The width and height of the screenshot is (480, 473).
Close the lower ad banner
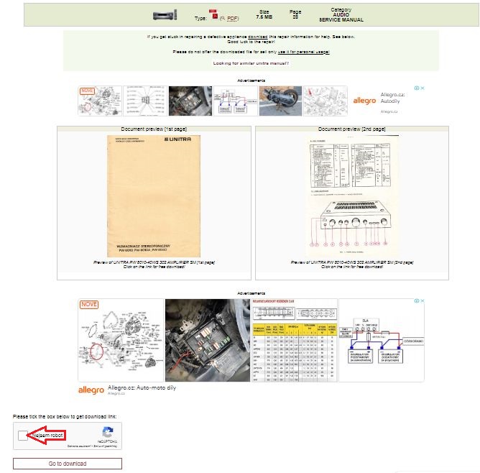pyautogui.click(x=423, y=301)
